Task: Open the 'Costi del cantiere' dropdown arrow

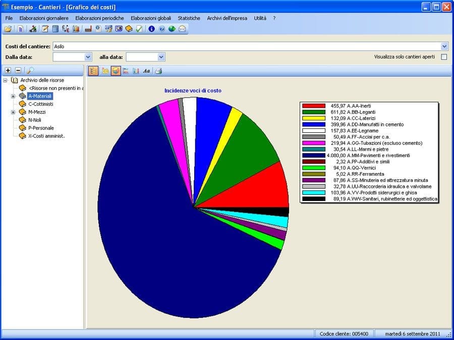Action: point(444,46)
